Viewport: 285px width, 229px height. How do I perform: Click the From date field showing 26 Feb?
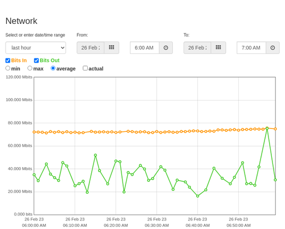(91, 48)
